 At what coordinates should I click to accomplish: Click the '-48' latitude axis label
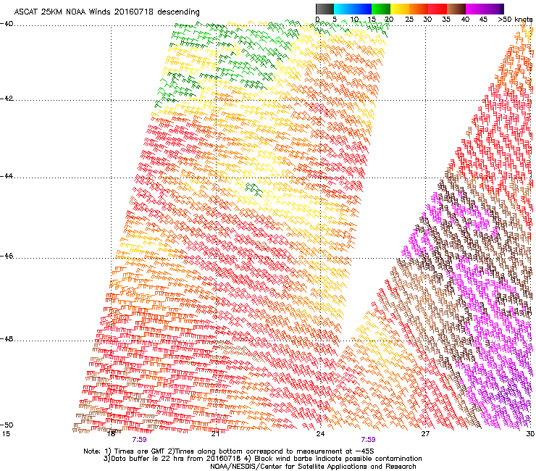[7, 338]
